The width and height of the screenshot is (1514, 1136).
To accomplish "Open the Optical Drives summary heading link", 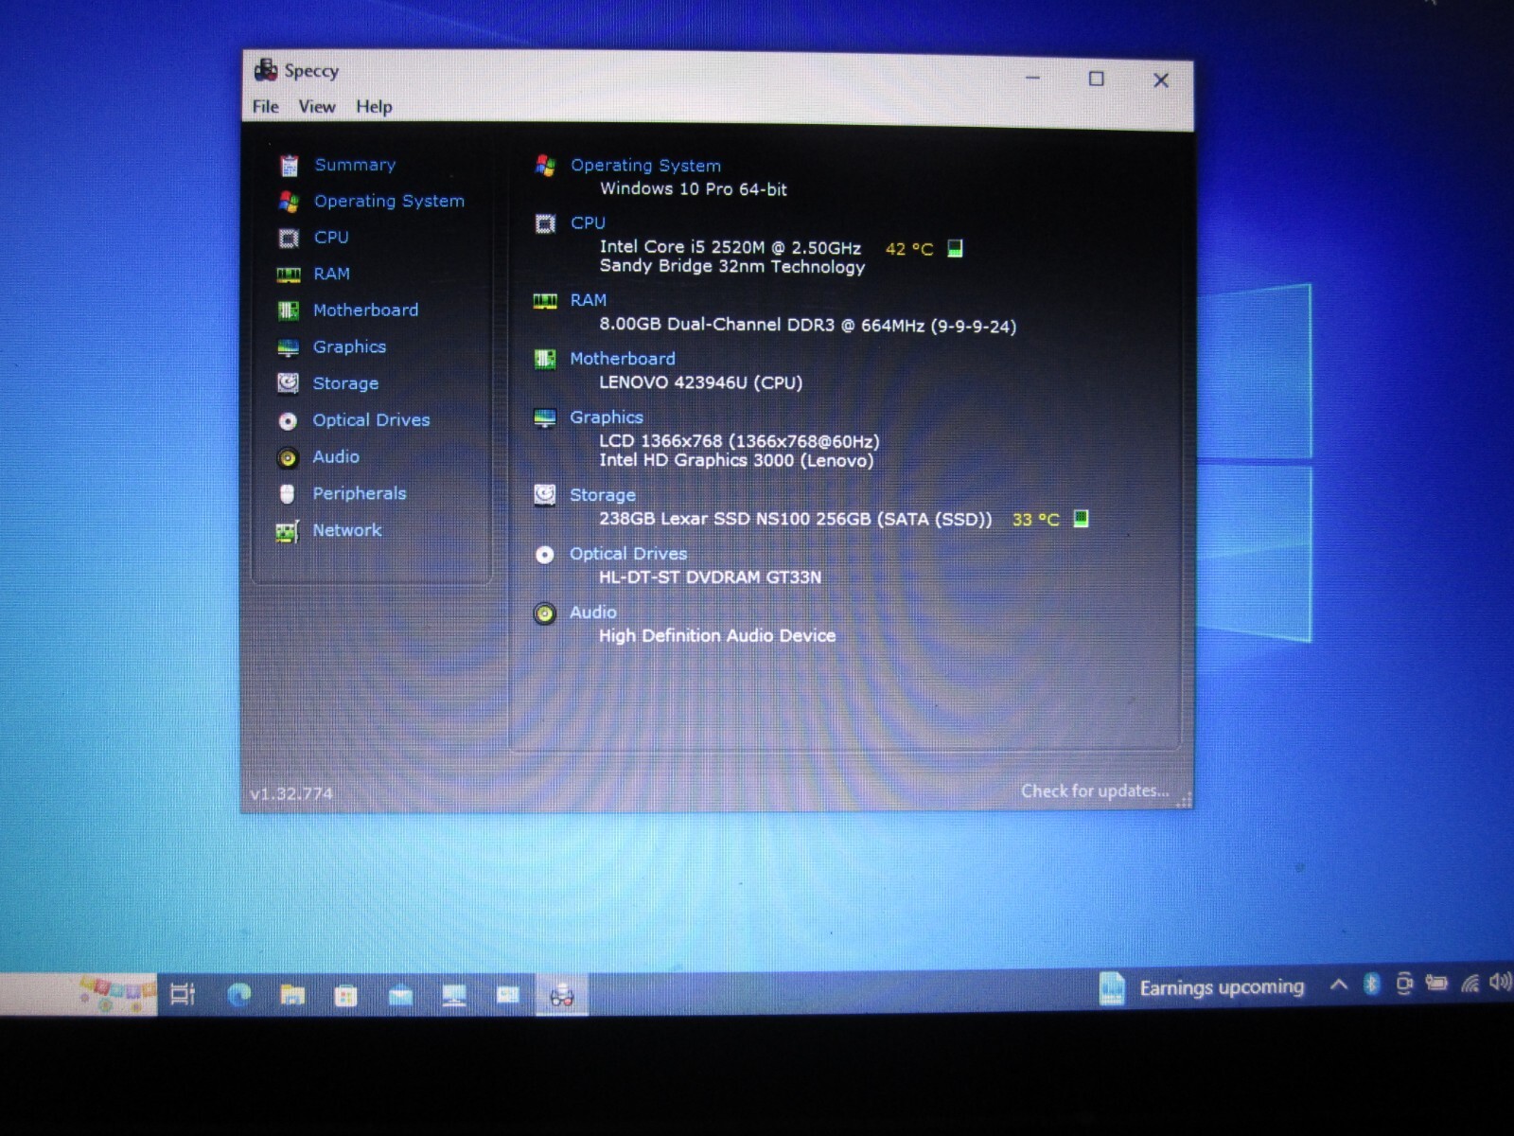I will (628, 554).
